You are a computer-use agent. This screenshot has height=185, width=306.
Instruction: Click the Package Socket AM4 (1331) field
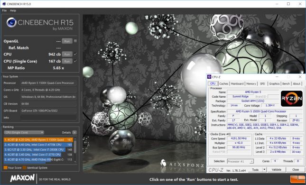253,101
